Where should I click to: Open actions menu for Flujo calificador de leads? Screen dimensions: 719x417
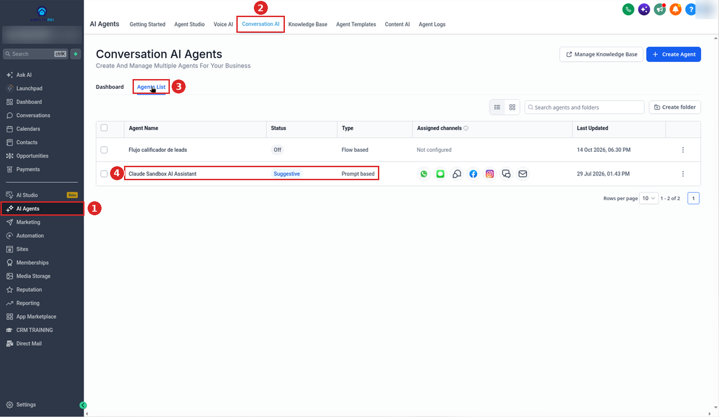[x=683, y=150]
